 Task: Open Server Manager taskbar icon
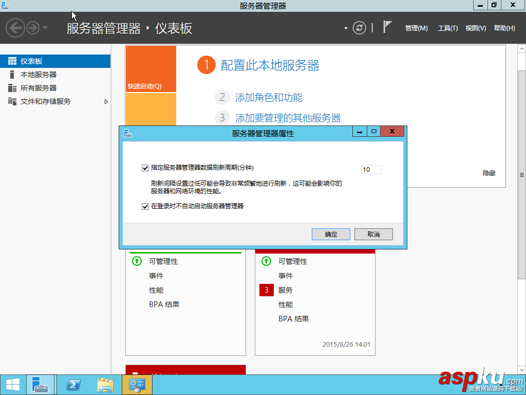pyautogui.click(x=40, y=385)
